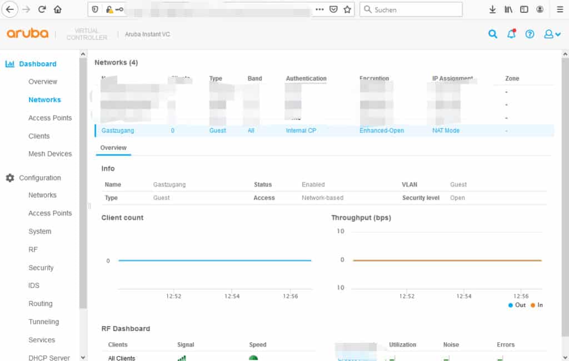Open the tracking protection shield icon
Screen dimensions: 569x361
(x=95, y=9)
